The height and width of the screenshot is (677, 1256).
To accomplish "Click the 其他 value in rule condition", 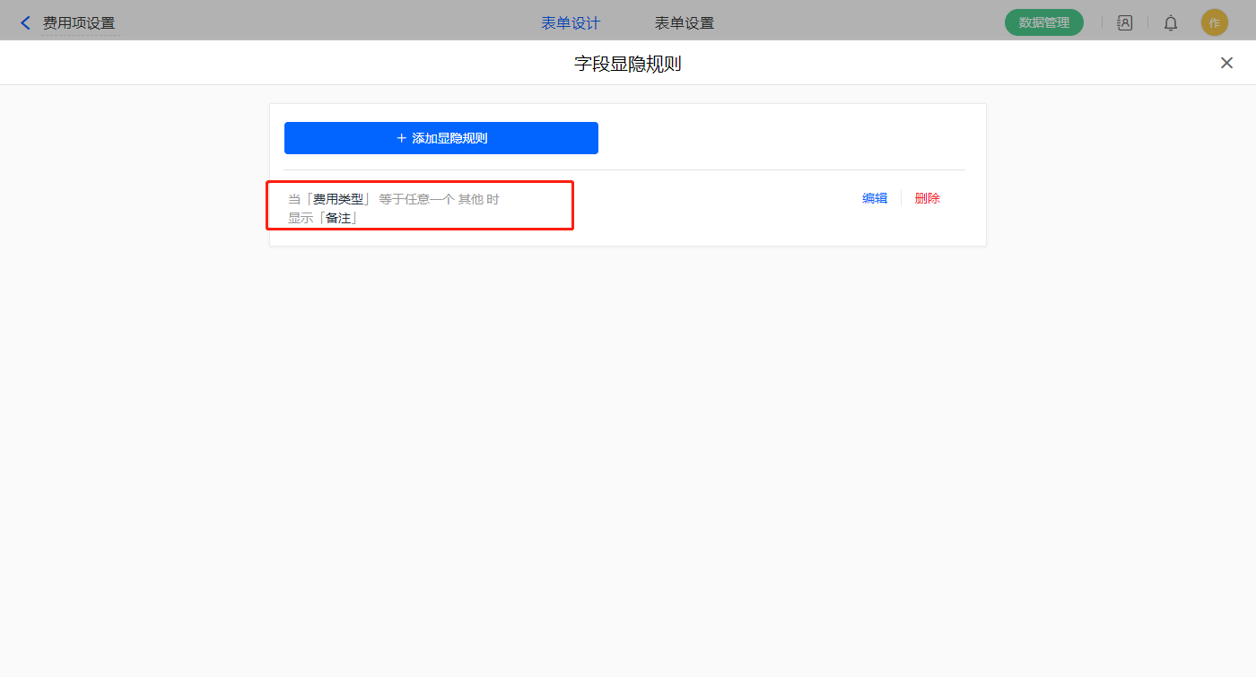I will click(x=471, y=199).
